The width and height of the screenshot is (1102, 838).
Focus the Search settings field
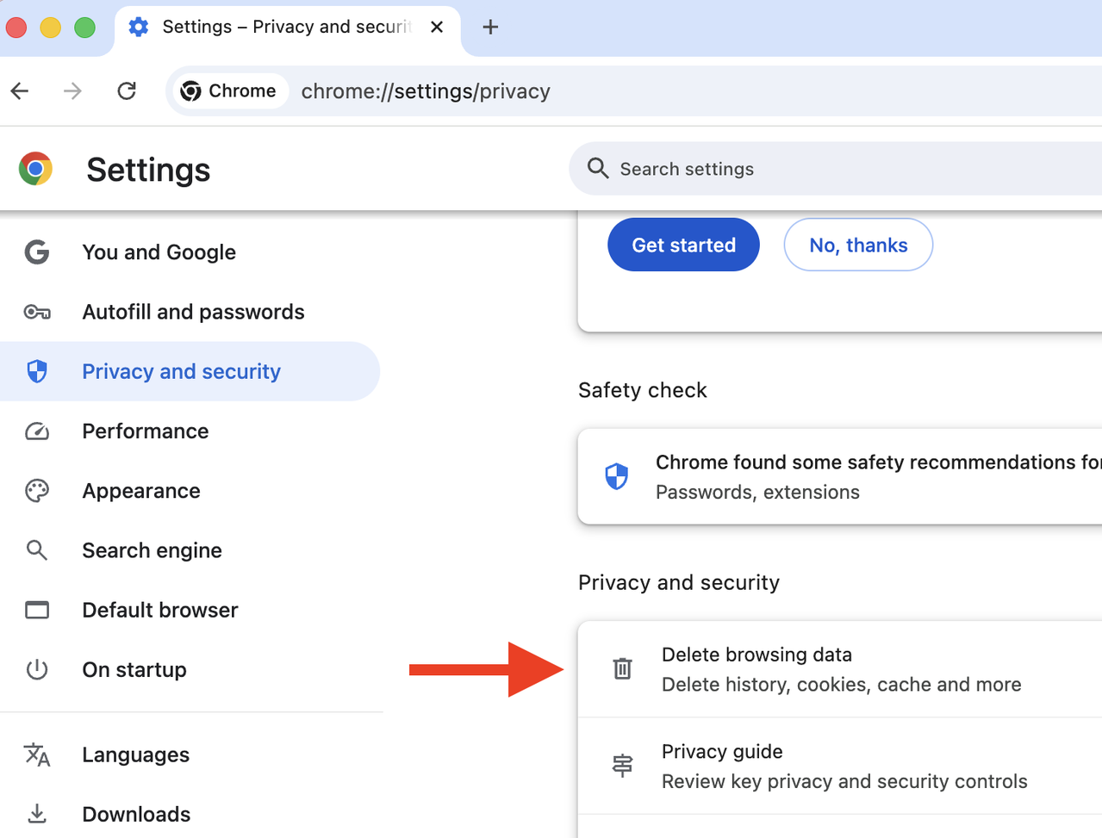pyautogui.click(x=836, y=169)
